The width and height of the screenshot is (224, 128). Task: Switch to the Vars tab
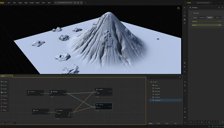pos(176,123)
